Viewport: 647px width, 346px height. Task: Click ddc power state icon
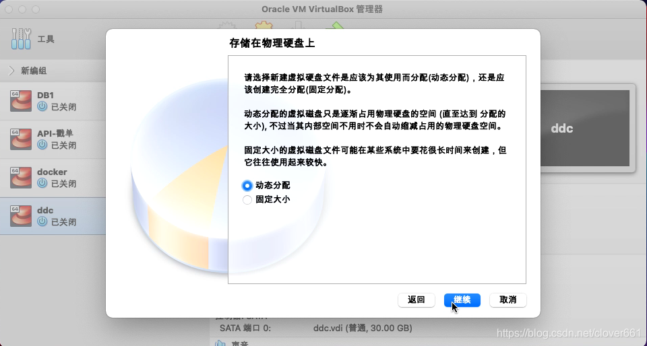click(x=42, y=221)
